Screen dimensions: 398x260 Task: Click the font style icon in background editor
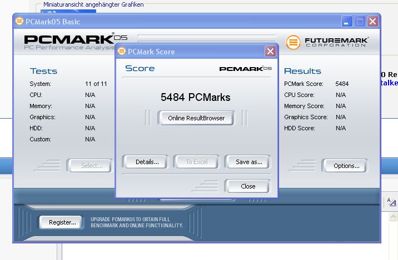click(391, 202)
